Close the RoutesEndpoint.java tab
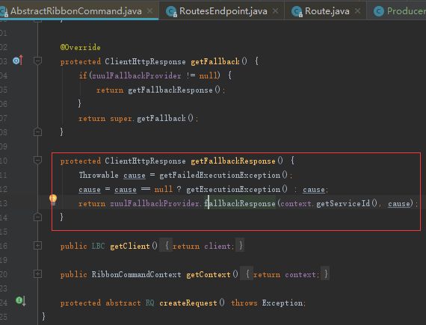The image size is (426, 325). (x=275, y=10)
